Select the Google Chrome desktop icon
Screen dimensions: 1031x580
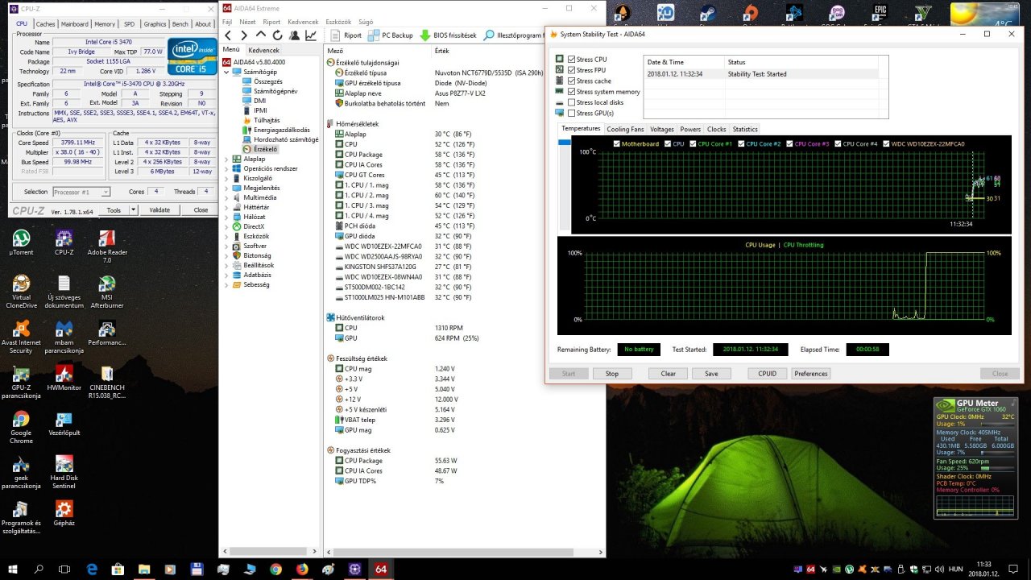tap(21, 427)
